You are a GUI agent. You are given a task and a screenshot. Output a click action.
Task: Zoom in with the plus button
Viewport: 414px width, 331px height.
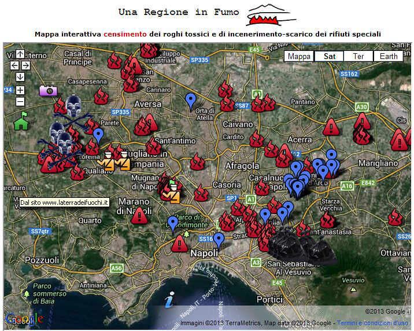tap(20, 90)
